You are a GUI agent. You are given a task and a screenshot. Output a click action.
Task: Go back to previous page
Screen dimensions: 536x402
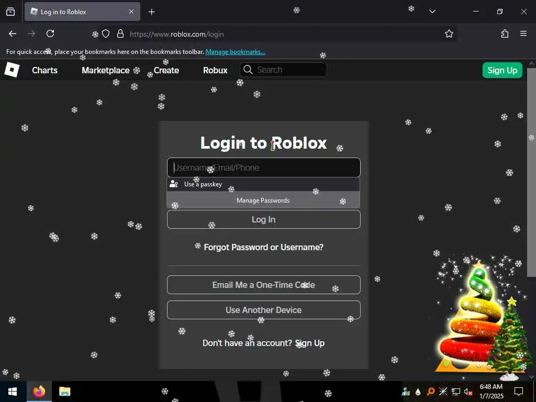click(13, 33)
